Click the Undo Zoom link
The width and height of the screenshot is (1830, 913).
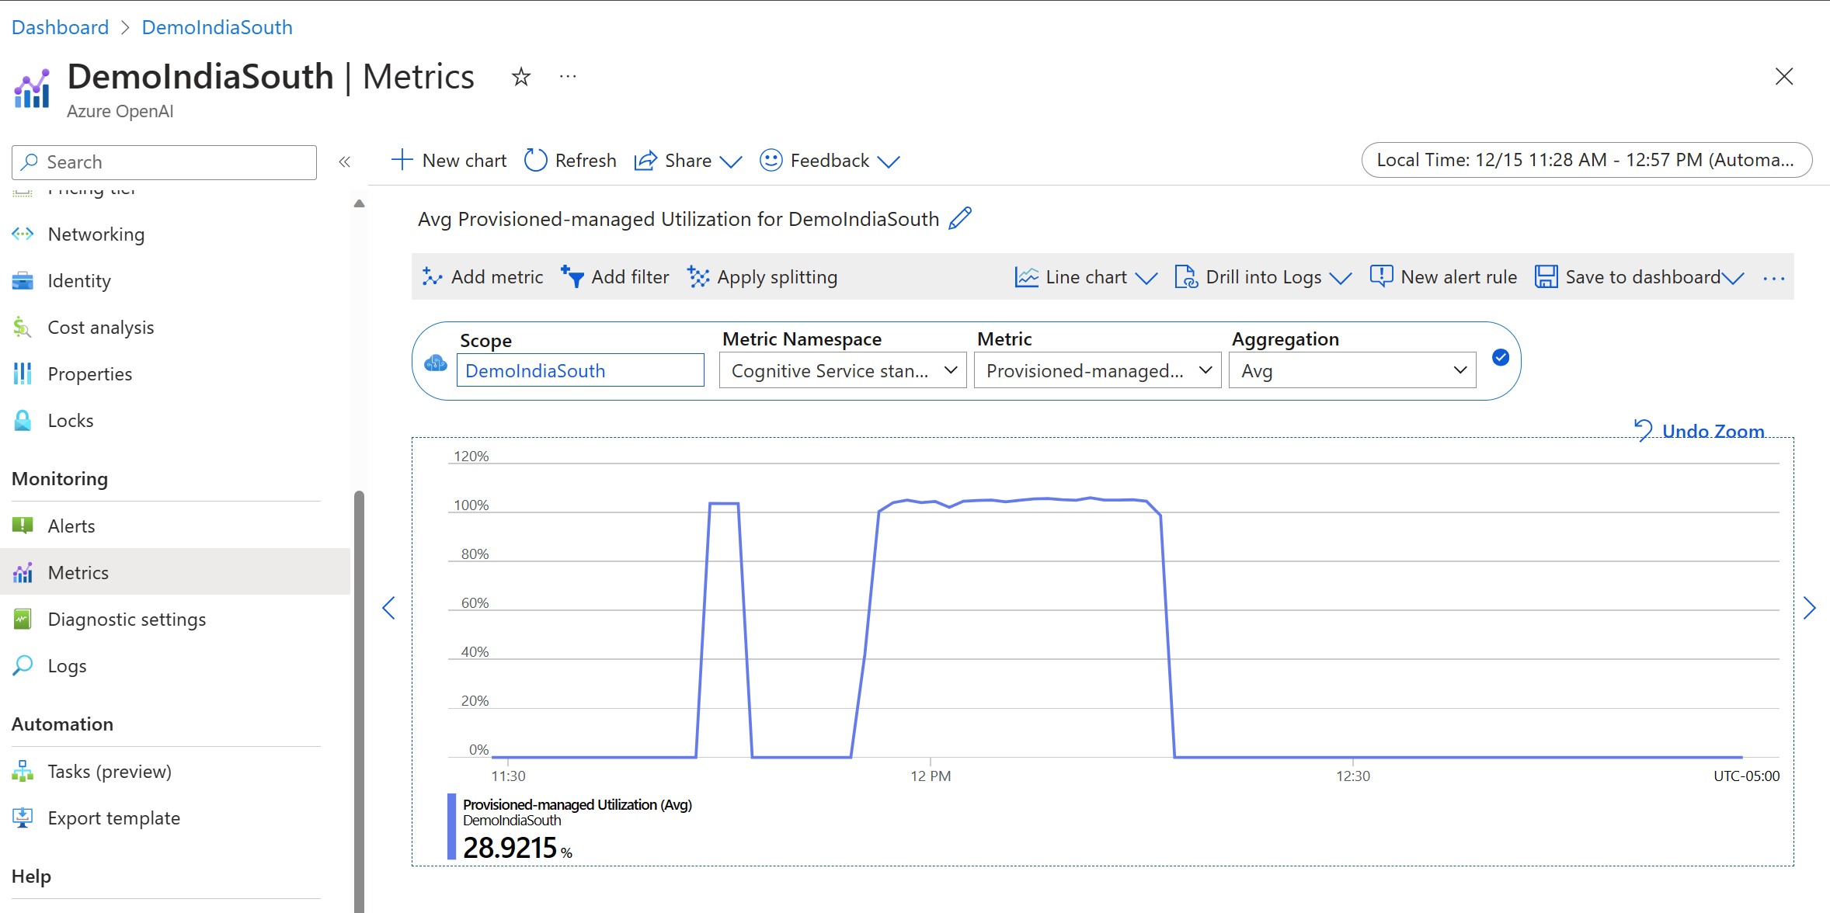click(x=1712, y=431)
